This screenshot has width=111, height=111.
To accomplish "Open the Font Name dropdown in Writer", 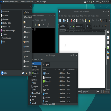I will point(84,26).
